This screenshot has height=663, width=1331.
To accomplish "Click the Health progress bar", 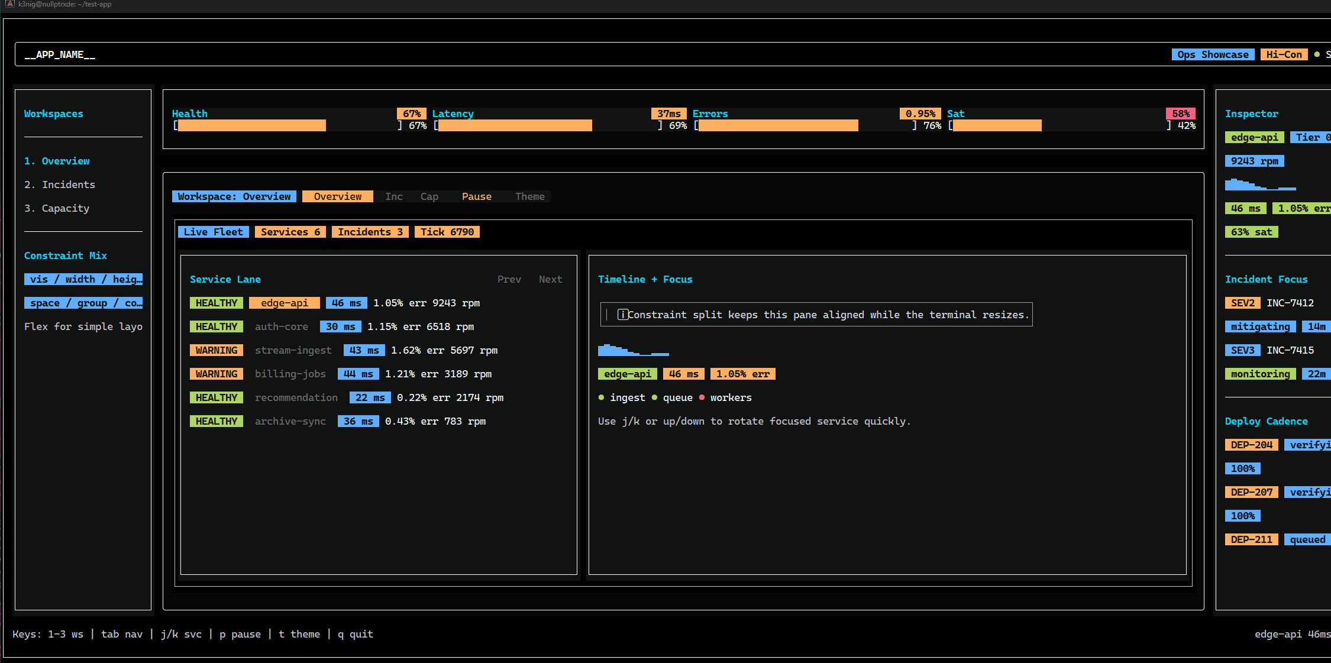I will tap(287, 125).
